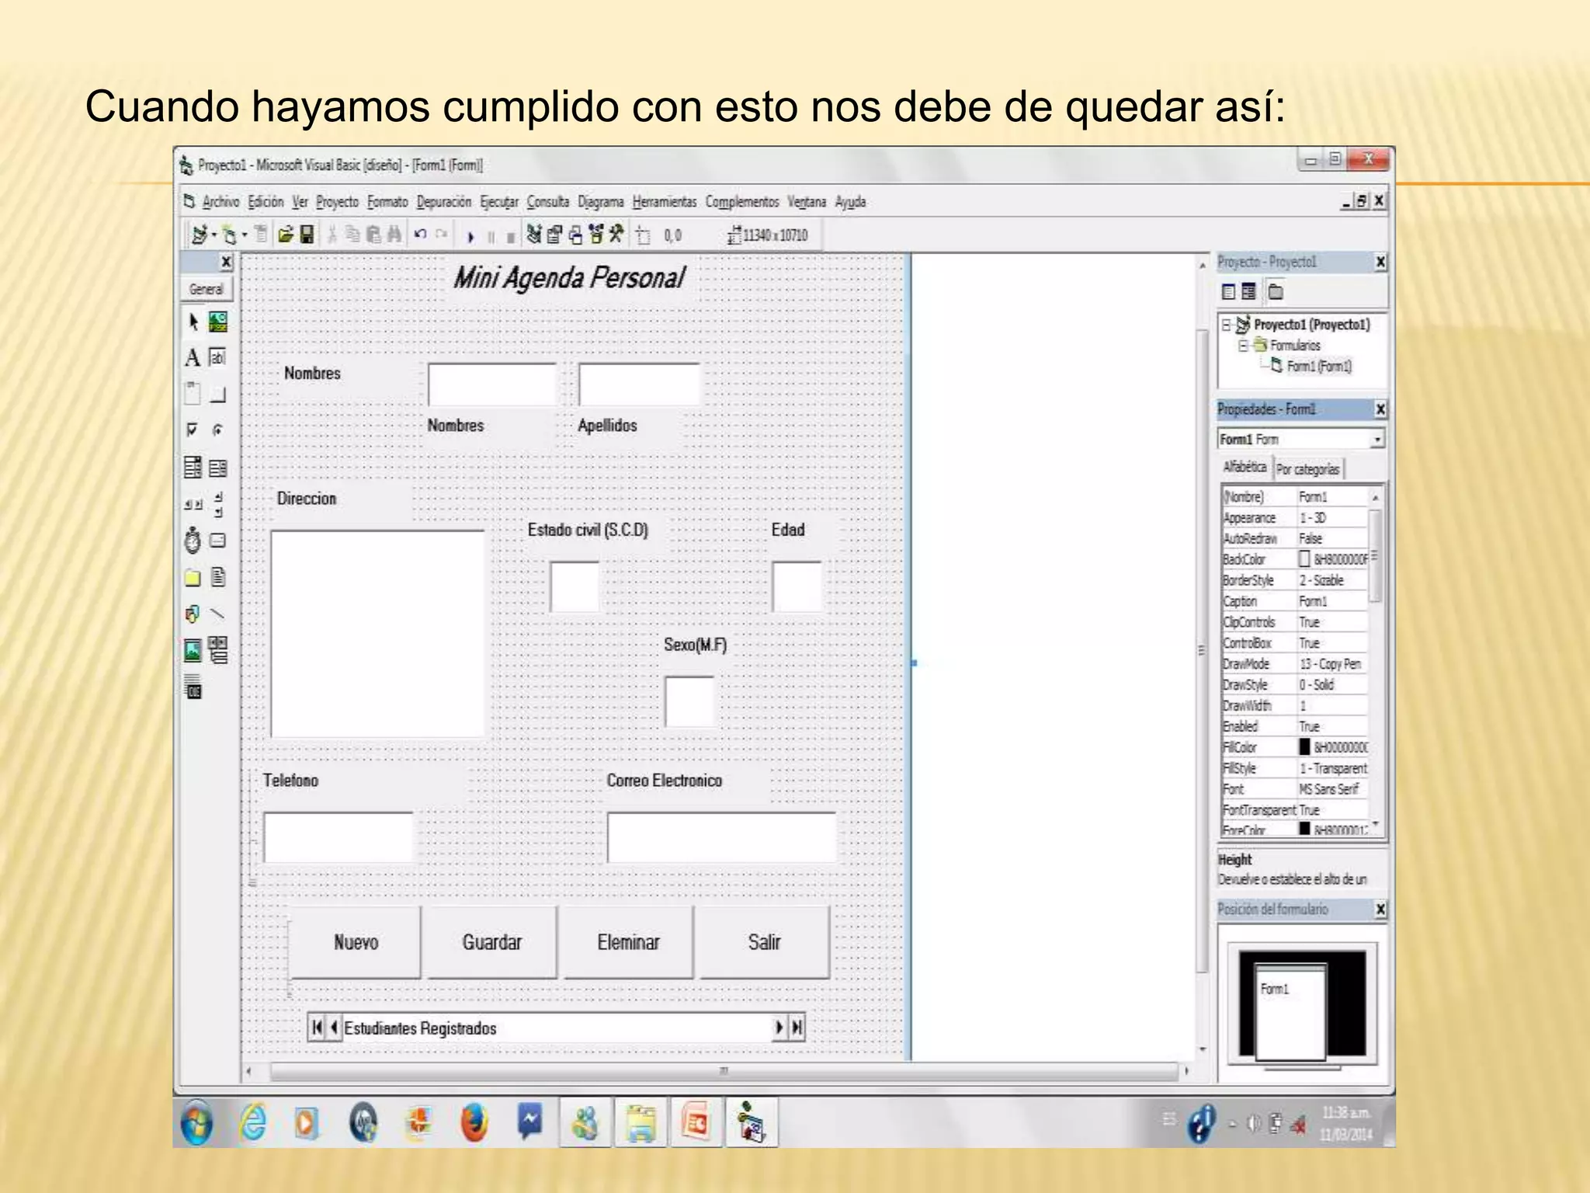Viewport: 1590px width, 1193px height.
Task: Collapse the Formularios folder node
Action: pyautogui.click(x=1243, y=346)
